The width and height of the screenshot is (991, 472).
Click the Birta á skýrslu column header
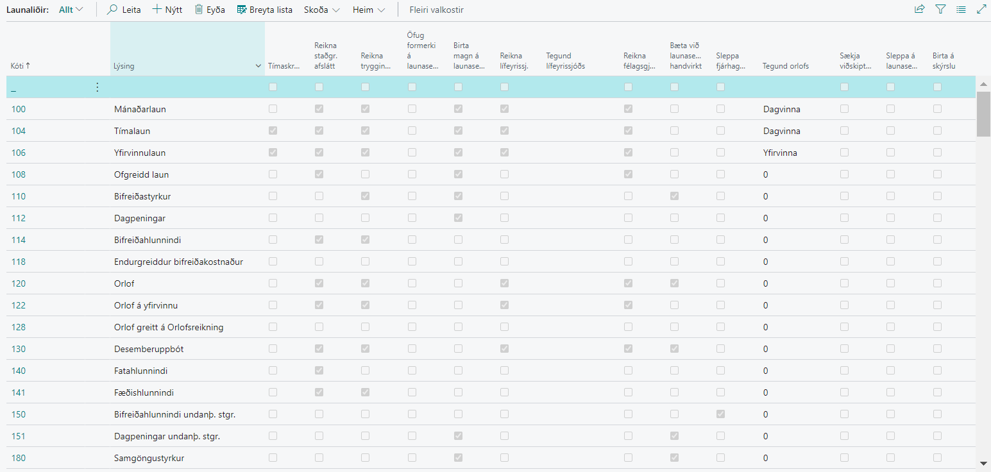(944, 61)
